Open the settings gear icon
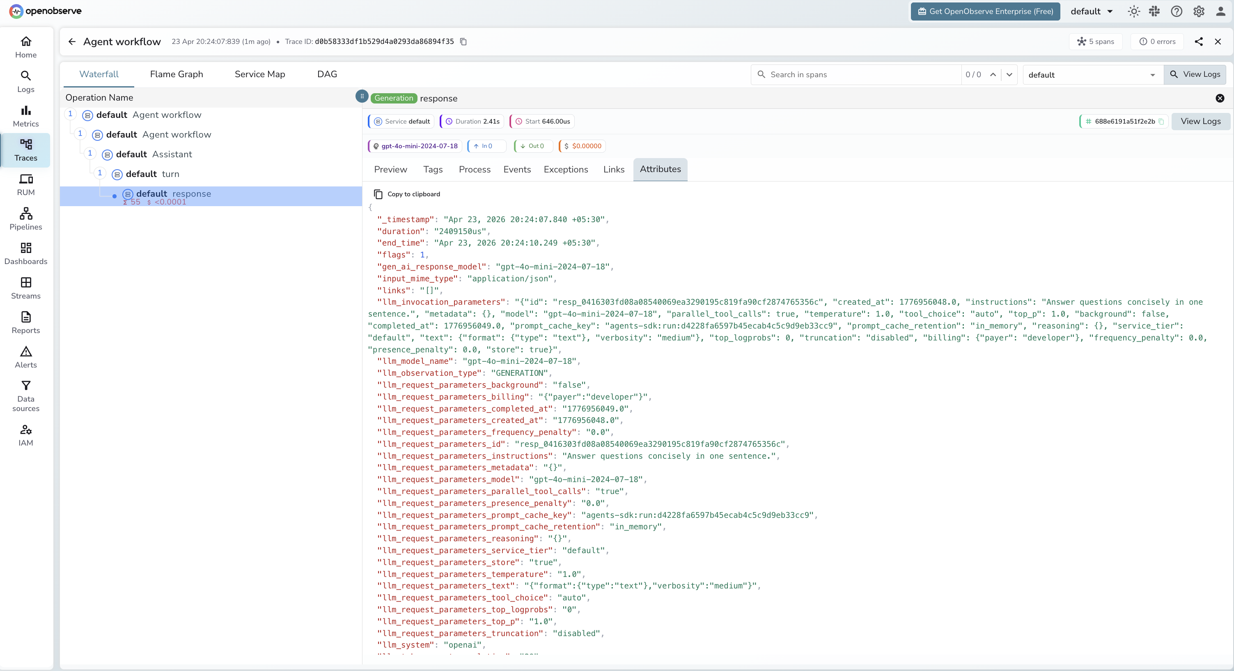 tap(1199, 11)
